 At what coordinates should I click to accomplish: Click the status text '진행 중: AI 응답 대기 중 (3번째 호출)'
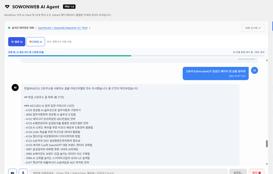click(x=26, y=52)
